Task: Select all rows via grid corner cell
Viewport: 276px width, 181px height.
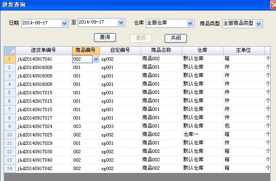Action: click(10, 51)
